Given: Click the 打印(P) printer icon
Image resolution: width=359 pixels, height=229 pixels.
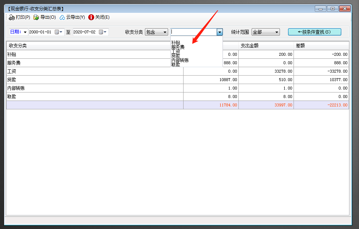Looking at the screenshot, I should click(12, 17).
